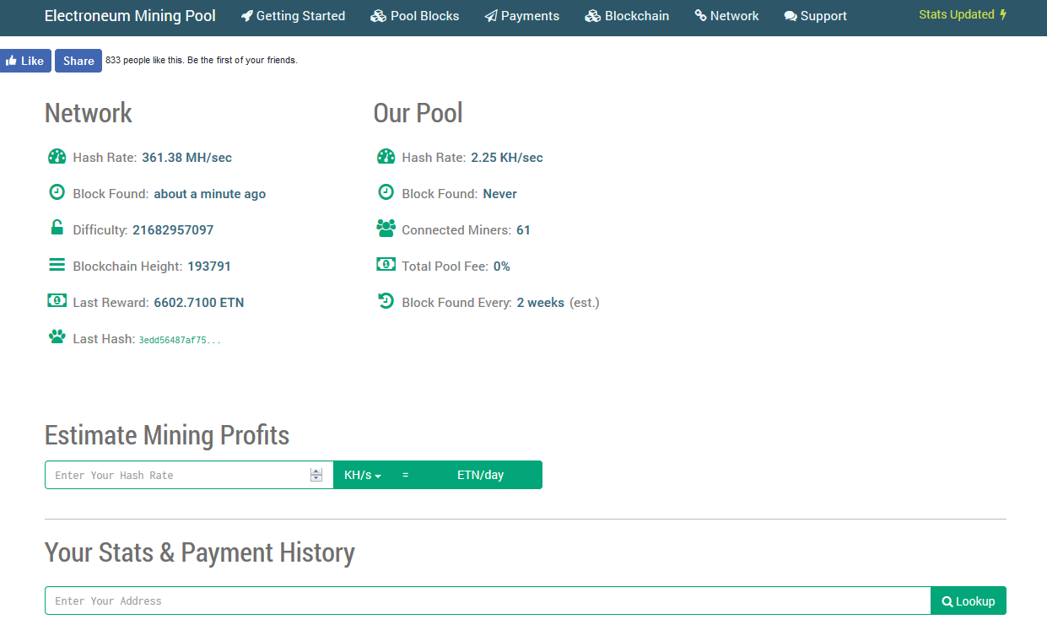Click the paw icon next to Last Hash
The image size is (1047, 630).
pos(57,337)
